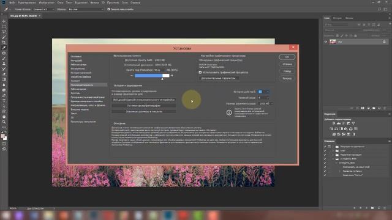
Task: Open the search icon in options bar
Action: (x=379, y=9)
